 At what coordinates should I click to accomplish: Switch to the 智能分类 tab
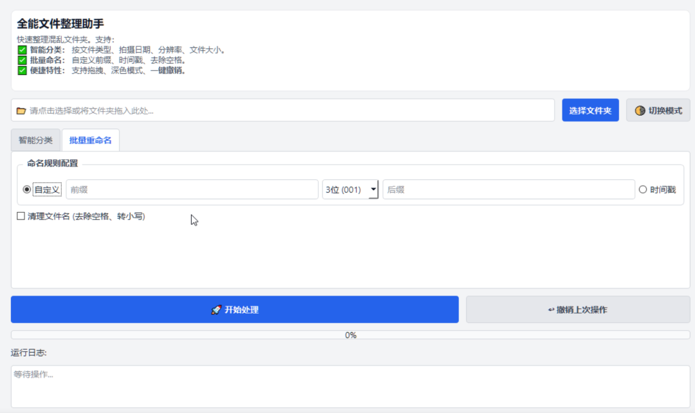35,139
